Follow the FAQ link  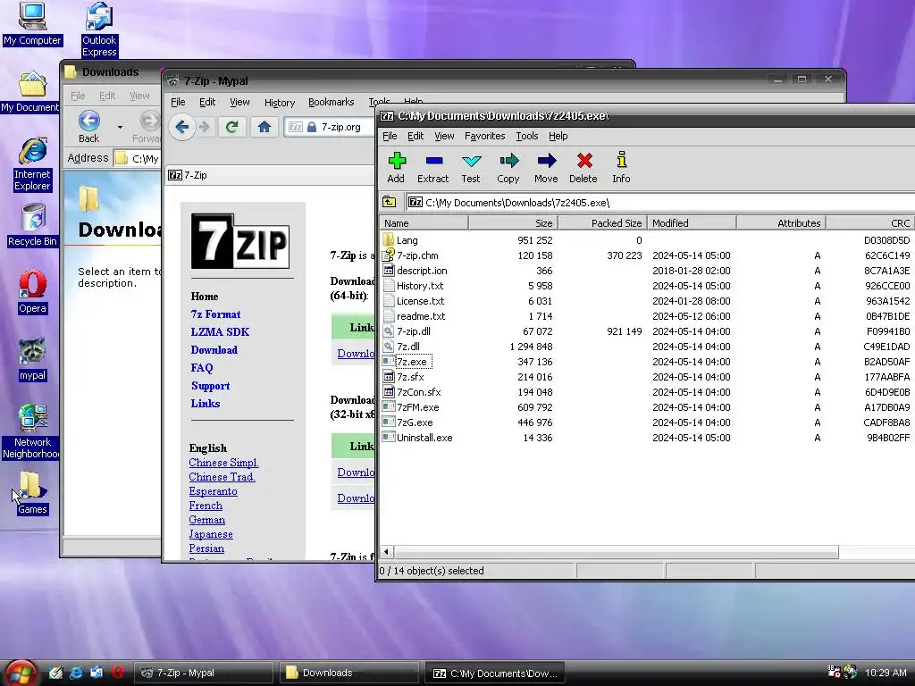(202, 368)
